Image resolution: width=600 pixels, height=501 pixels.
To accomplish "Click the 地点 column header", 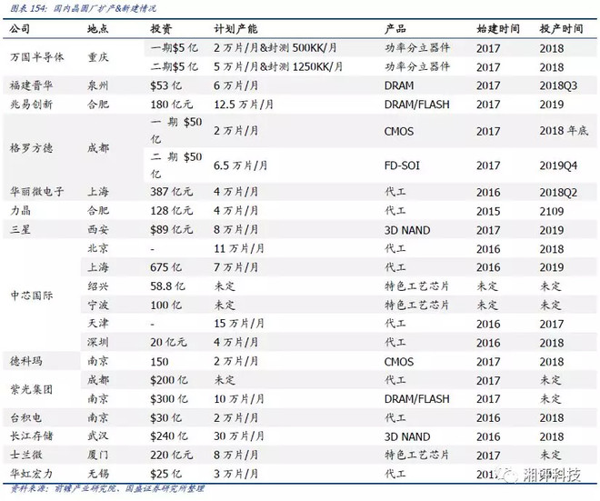I will click(x=97, y=29).
